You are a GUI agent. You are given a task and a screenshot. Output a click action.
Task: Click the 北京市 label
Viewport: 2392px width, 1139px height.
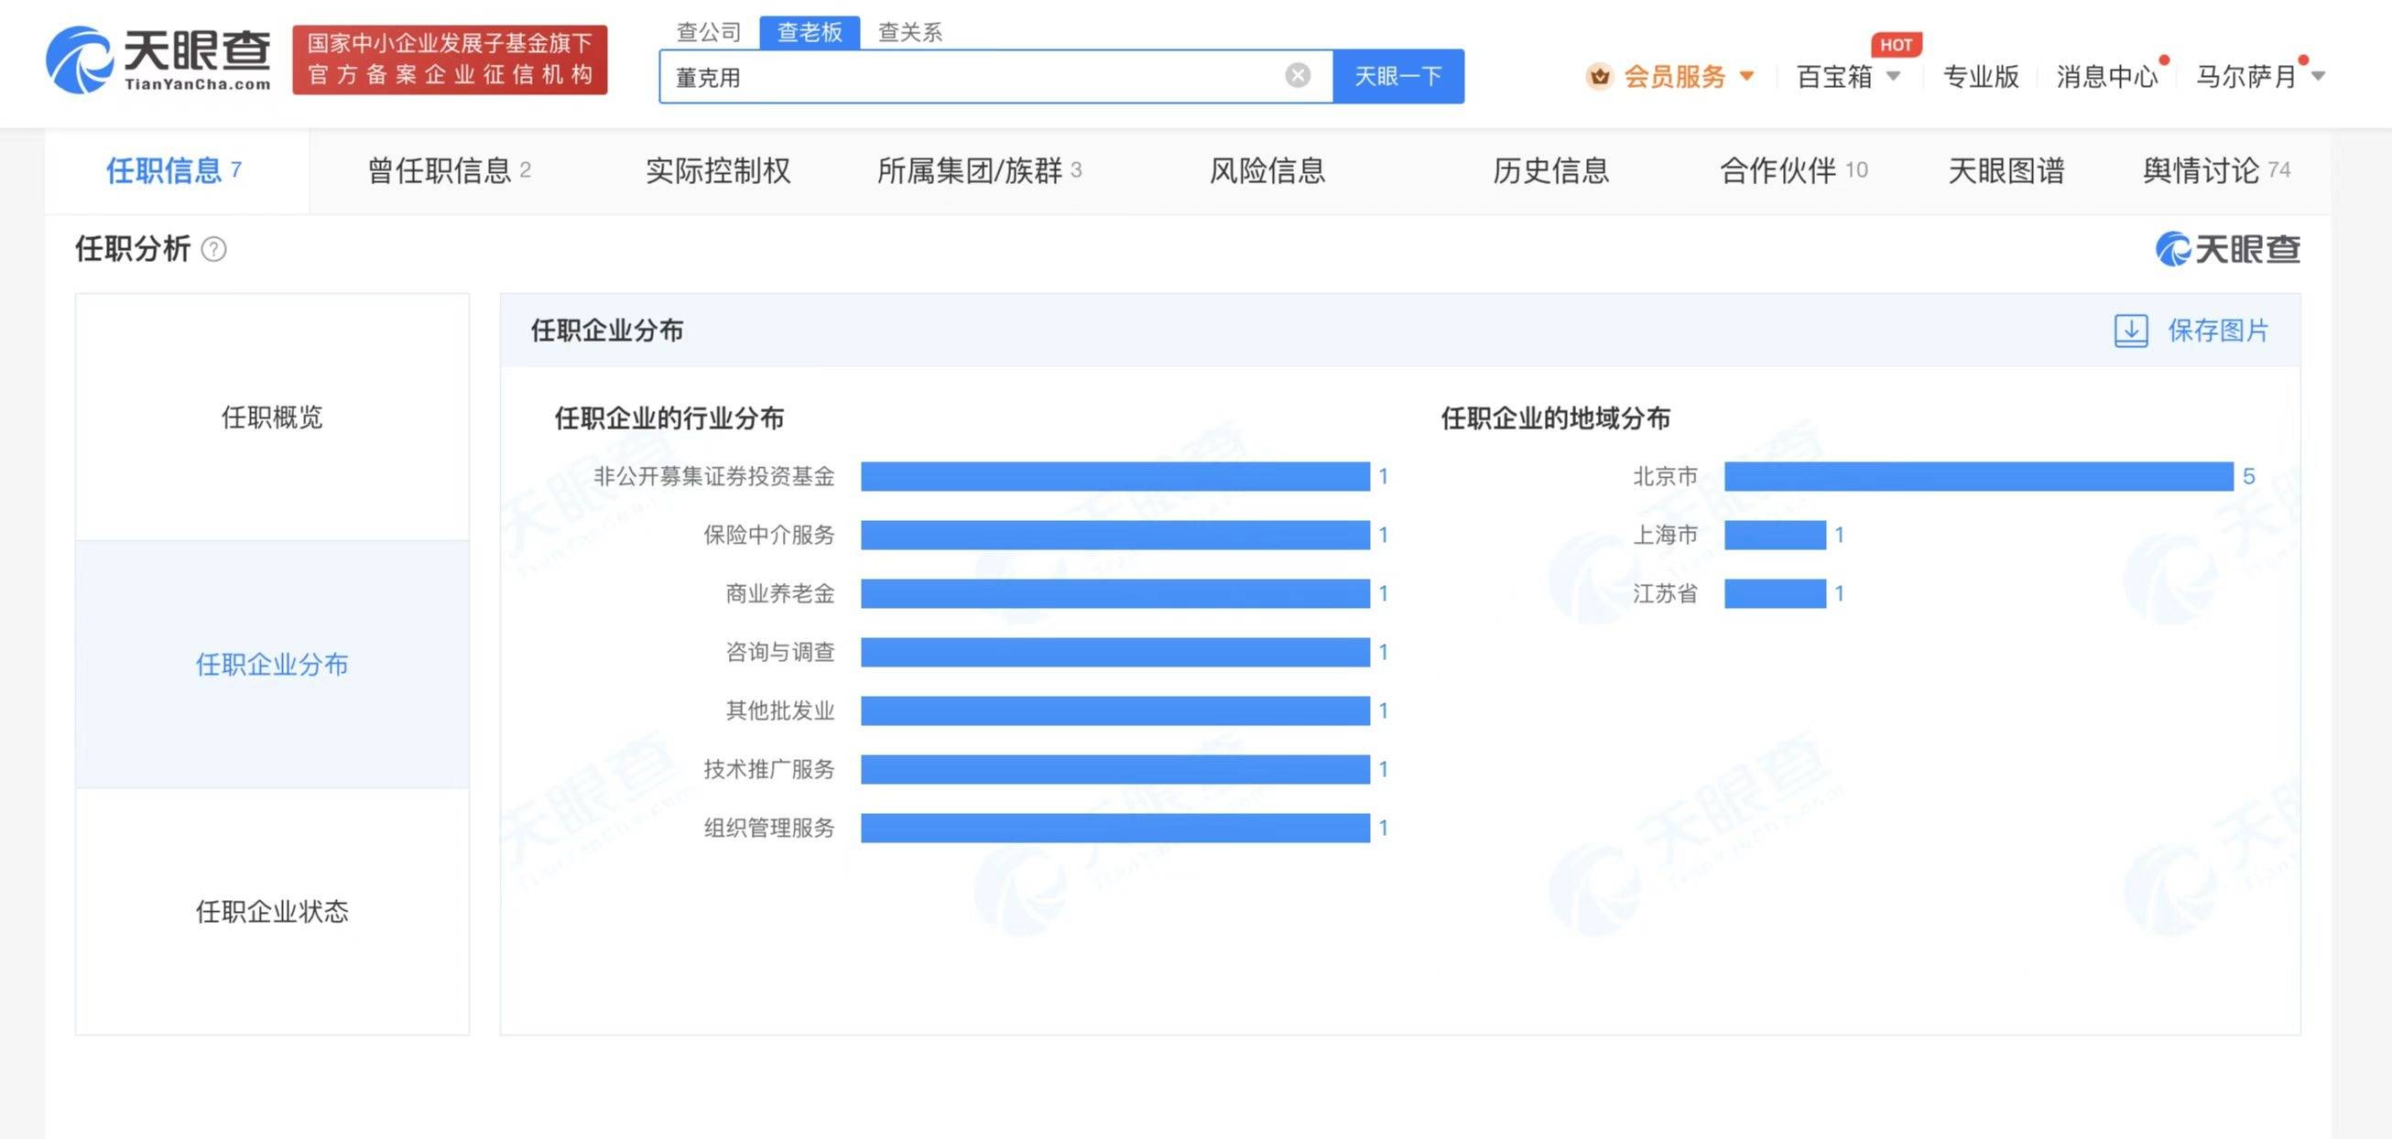(x=1665, y=476)
